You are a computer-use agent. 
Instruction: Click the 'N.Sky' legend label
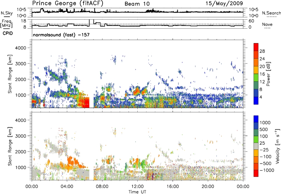pyautogui.click(x=7, y=13)
